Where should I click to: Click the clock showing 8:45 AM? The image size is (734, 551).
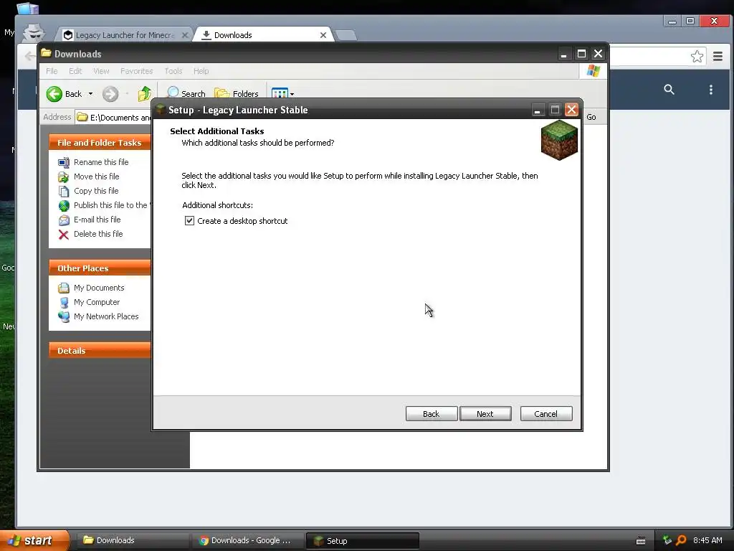(707, 540)
